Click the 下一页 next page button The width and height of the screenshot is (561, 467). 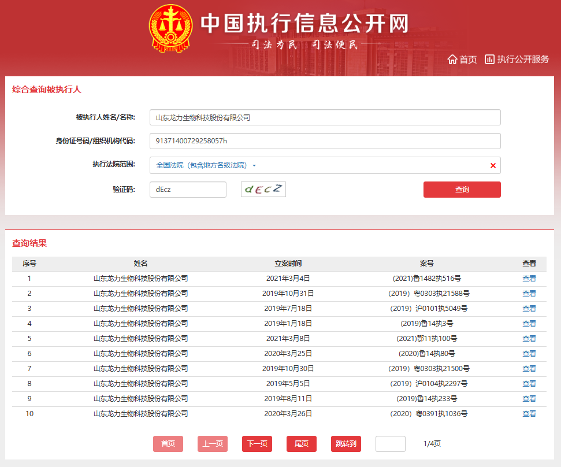pos(257,444)
